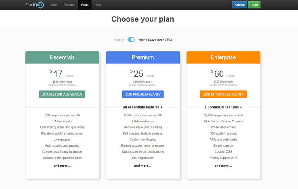Expand 'and more...' under Premium
298x189 pixels.
pyautogui.click(x=143, y=166)
